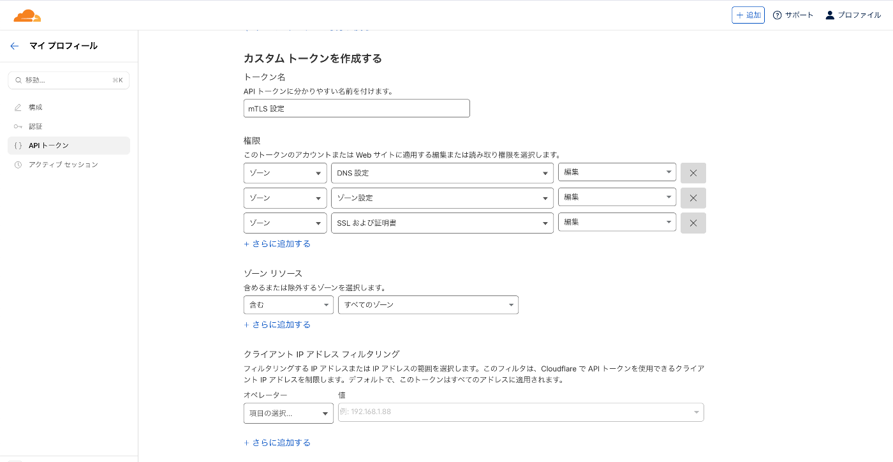
Task: Remove the ゾーン設定 permission row
Action: (x=693, y=198)
